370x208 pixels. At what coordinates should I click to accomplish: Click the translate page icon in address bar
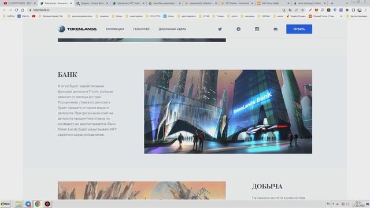pyautogui.click(x=290, y=10)
